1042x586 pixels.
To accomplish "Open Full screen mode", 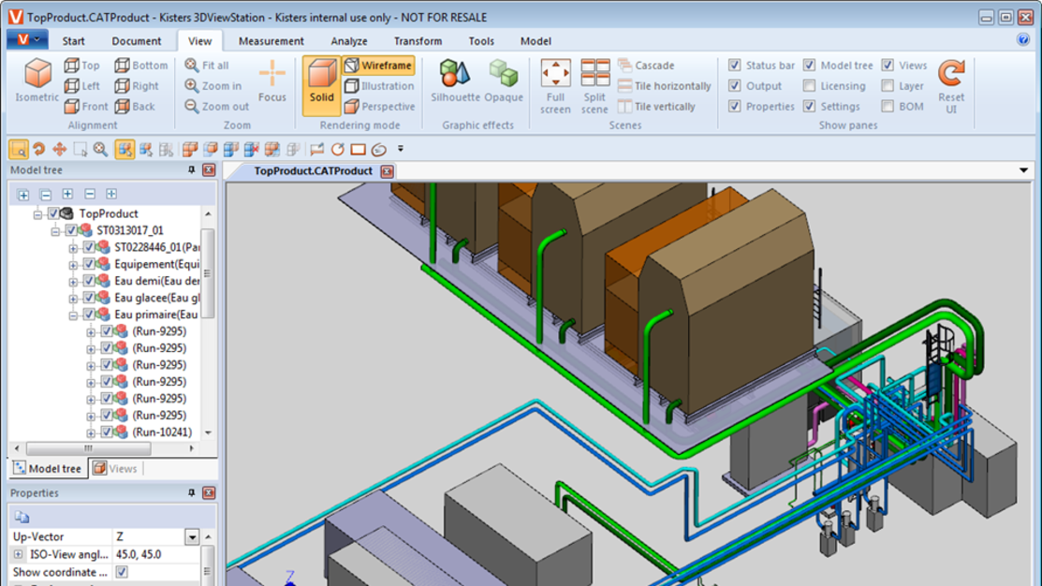I will [555, 86].
